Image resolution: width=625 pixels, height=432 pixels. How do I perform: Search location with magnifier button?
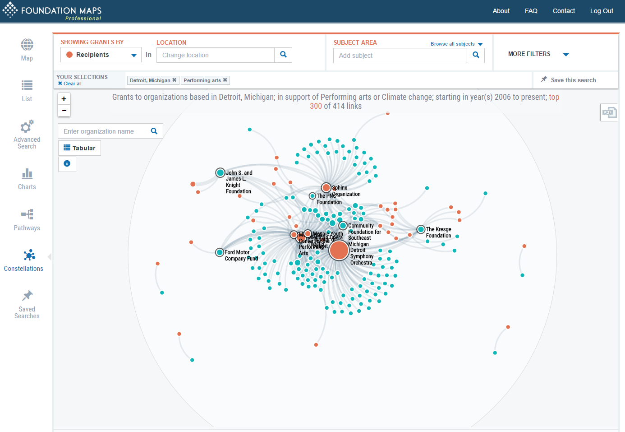283,55
